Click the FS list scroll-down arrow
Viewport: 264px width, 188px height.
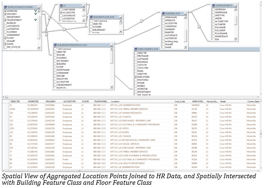(83, 20)
